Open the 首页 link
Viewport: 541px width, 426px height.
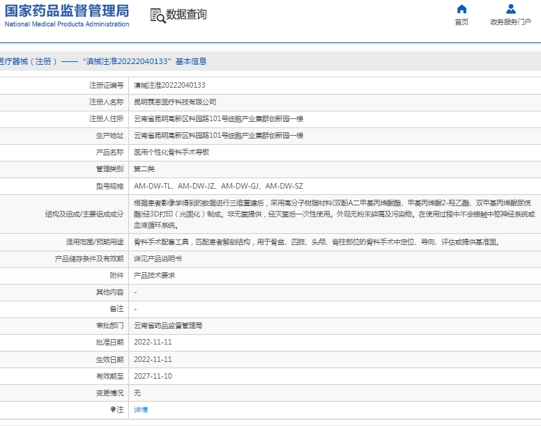pyautogui.click(x=462, y=22)
